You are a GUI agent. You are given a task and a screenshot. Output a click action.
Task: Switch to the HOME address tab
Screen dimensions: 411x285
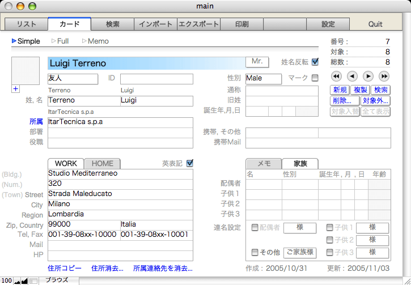click(x=103, y=163)
